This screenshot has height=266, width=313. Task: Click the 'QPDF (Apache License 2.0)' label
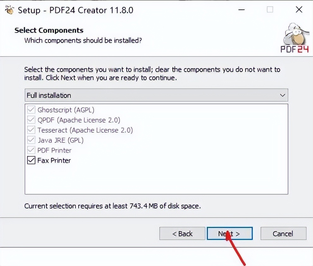pyautogui.click(x=79, y=120)
